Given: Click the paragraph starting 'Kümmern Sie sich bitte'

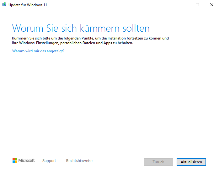Looking at the screenshot, I should pyautogui.click(x=90, y=40).
